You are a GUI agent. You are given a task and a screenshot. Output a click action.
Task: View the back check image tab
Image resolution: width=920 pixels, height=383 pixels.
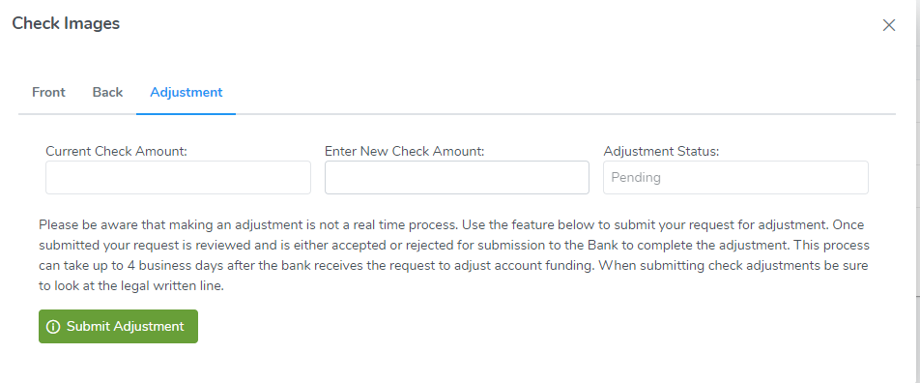[x=107, y=92]
